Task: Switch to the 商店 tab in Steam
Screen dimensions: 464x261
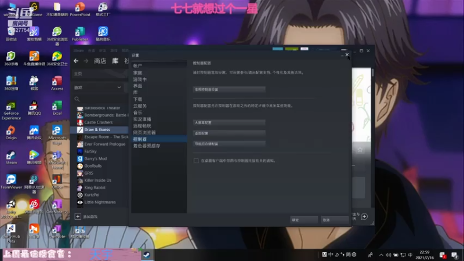Action: pyautogui.click(x=100, y=61)
